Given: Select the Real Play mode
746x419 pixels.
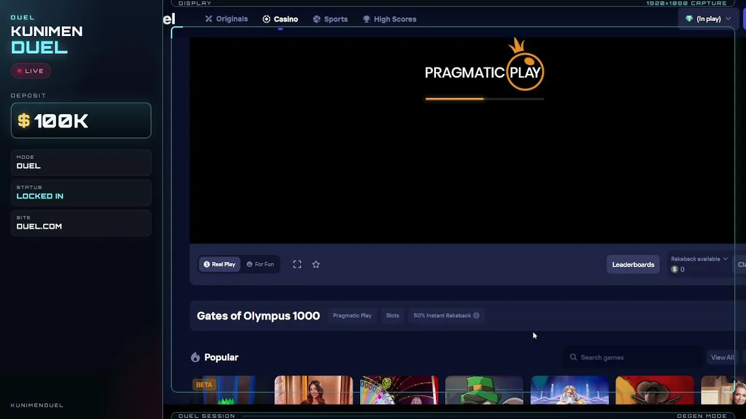Looking at the screenshot, I should (x=219, y=264).
